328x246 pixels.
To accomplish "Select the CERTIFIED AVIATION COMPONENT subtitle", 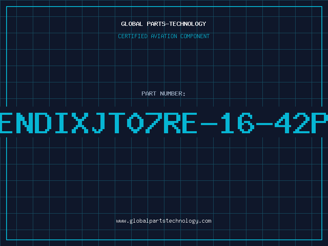I will [x=164, y=36].
